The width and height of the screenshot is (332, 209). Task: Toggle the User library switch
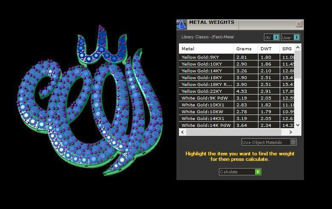pyautogui.click(x=290, y=37)
